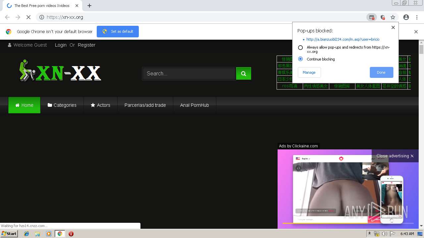The width and height of the screenshot is (424, 238).
Task: Dismiss the default browser infobar
Action: pyautogui.click(x=416, y=32)
